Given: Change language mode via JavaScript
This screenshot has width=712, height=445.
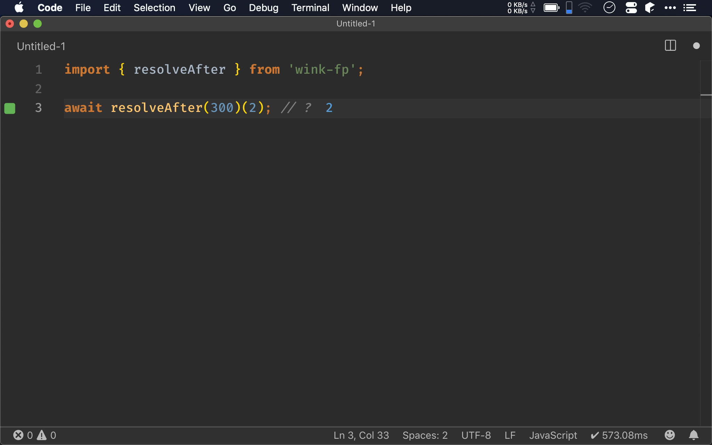Looking at the screenshot, I should 553,435.
